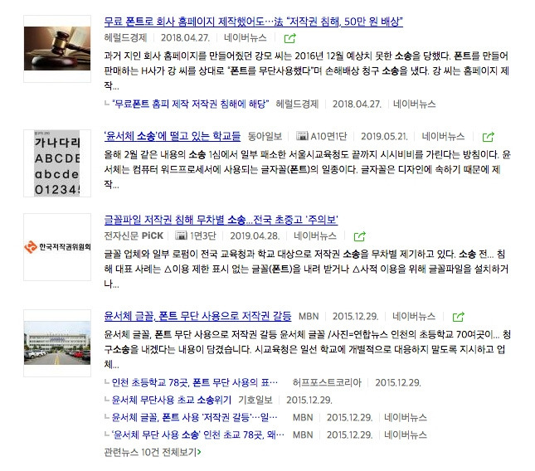This screenshot has height=471, width=535.
Task: Click newspaper icon next to 1면3단
Action: pos(181,235)
